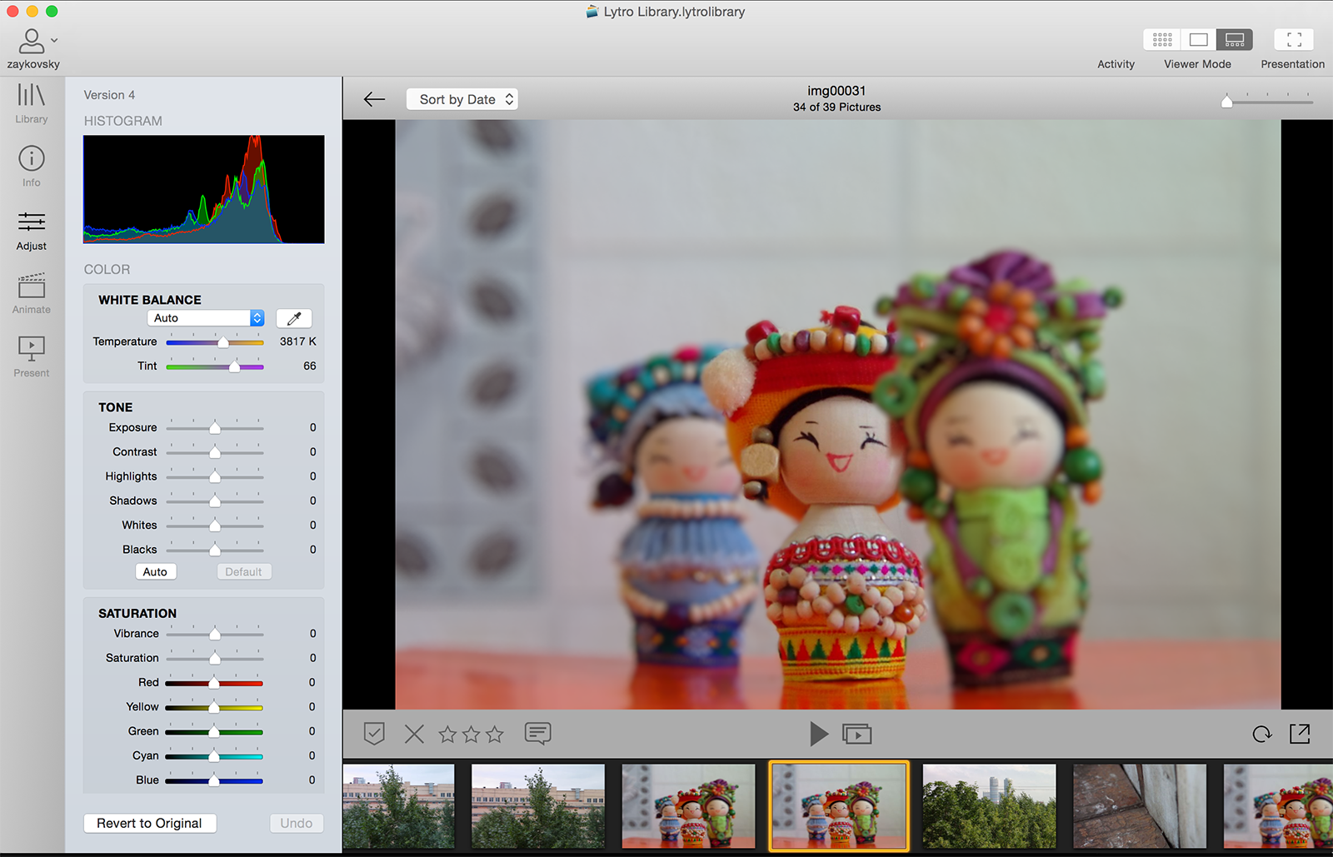Click the back arrow to return
The width and height of the screenshot is (1333, 857).
[374, 99]
